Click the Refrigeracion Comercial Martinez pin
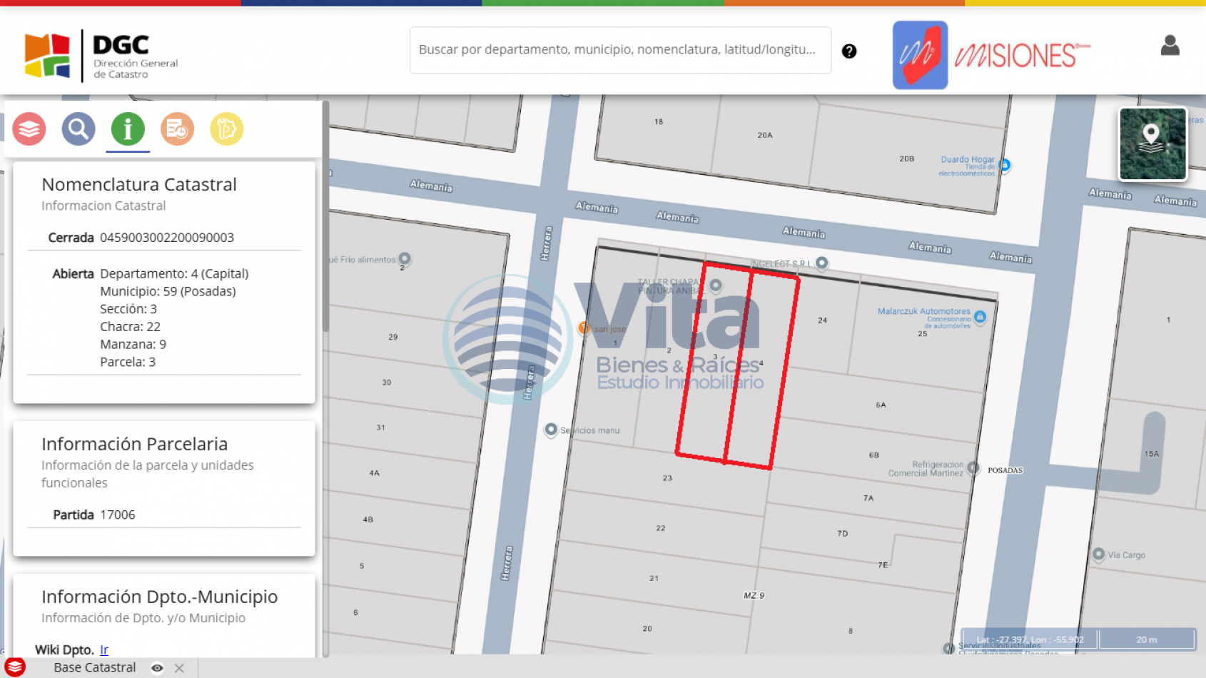 pos(973,468)
